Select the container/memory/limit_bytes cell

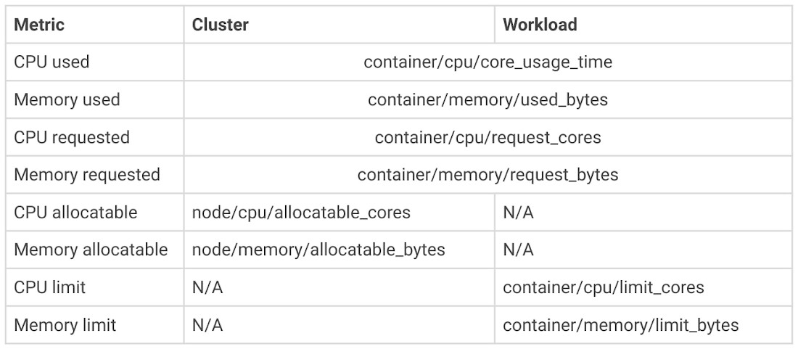(x=620, y=325)
